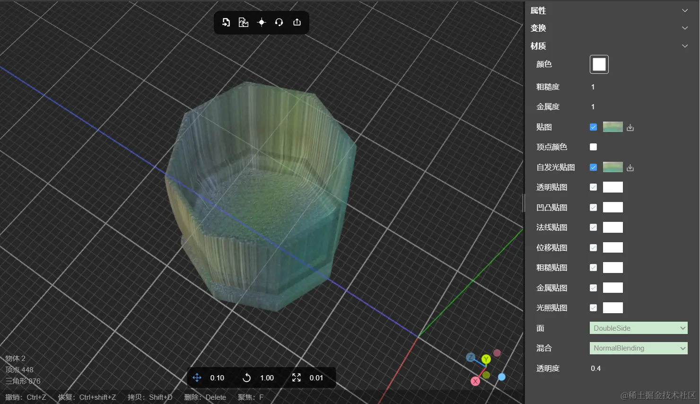Toggle the 自发光贴图 checkbox
The width and height of the screenshot is (700, 404).
593,167
